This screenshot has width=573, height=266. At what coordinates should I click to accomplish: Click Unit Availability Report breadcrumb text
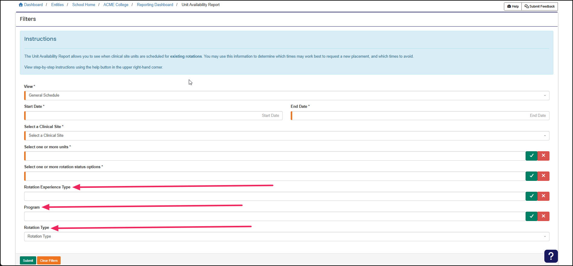coord(201,5)
